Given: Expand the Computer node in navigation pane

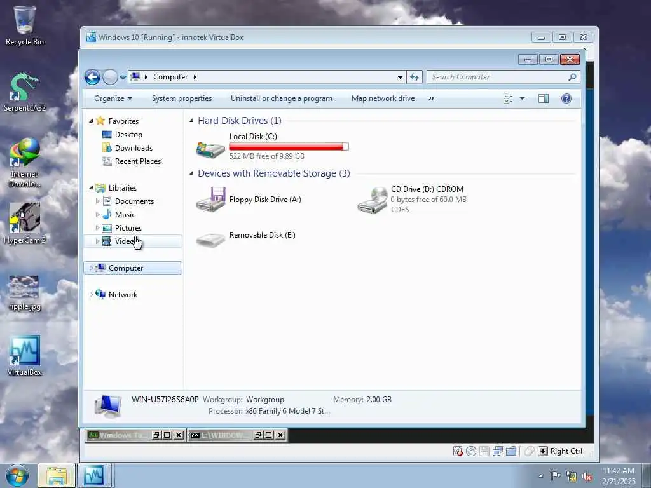Looking at the screenshot, I should [x=91, y=268].
